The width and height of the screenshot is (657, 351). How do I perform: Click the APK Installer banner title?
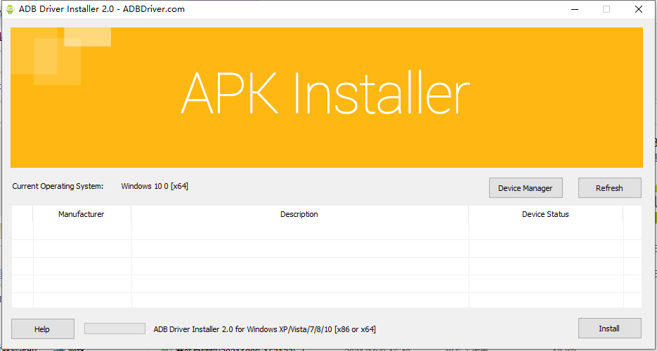pos(325,93)
